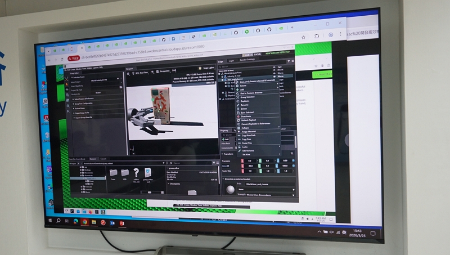The image size is (450, 255).
Task: Select the USD folder thumbnail
Action: 125,173
